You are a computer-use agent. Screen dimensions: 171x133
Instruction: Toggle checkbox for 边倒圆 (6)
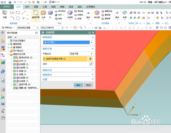[14, 78]
